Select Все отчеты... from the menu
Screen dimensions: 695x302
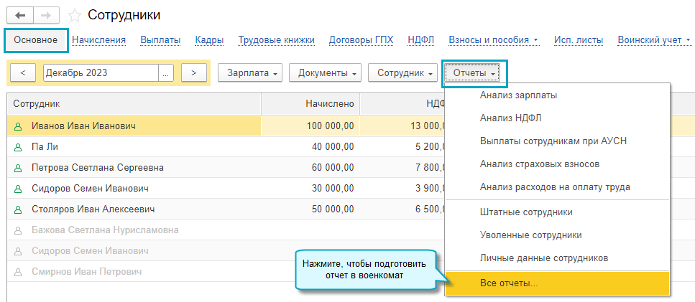509,283
